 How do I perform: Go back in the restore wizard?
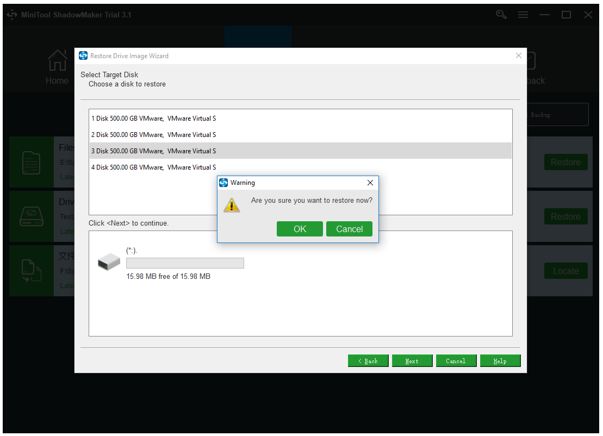coord(368,361)
